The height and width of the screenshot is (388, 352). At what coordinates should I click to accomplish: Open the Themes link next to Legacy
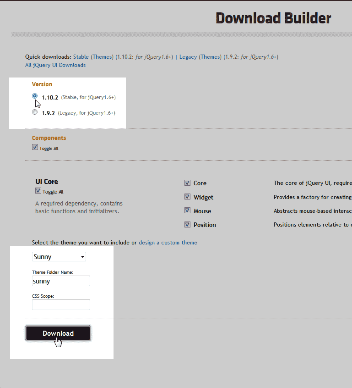tap(210, 57)
